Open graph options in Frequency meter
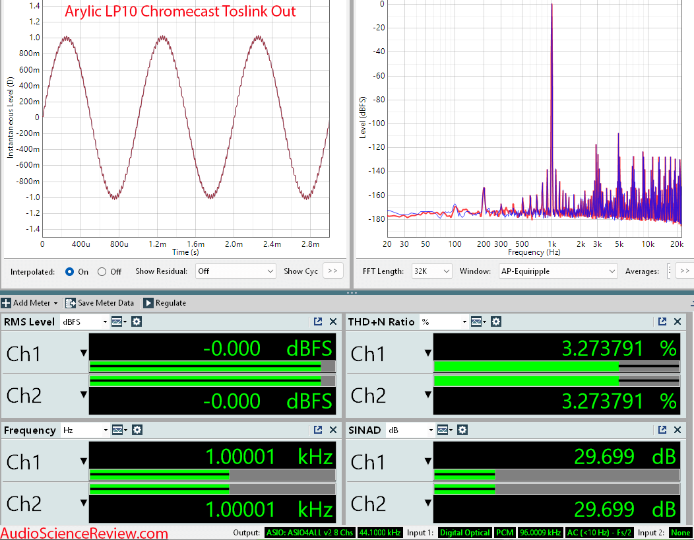The width and height of the screenshot is (694, 540). pyautogui.click(x=119, y=430)
